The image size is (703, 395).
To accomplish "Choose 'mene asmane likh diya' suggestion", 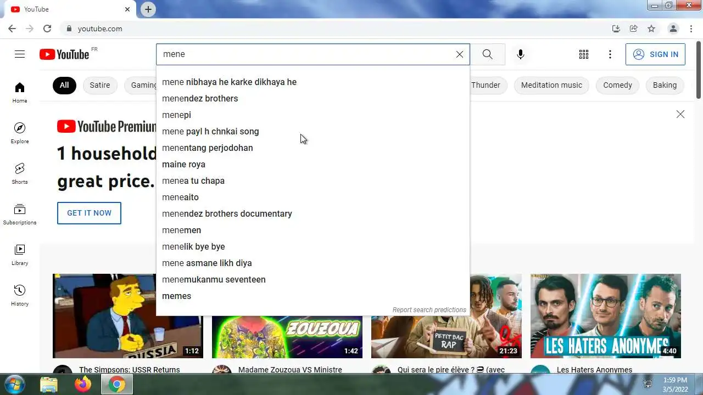I will (x=313, y=263).
